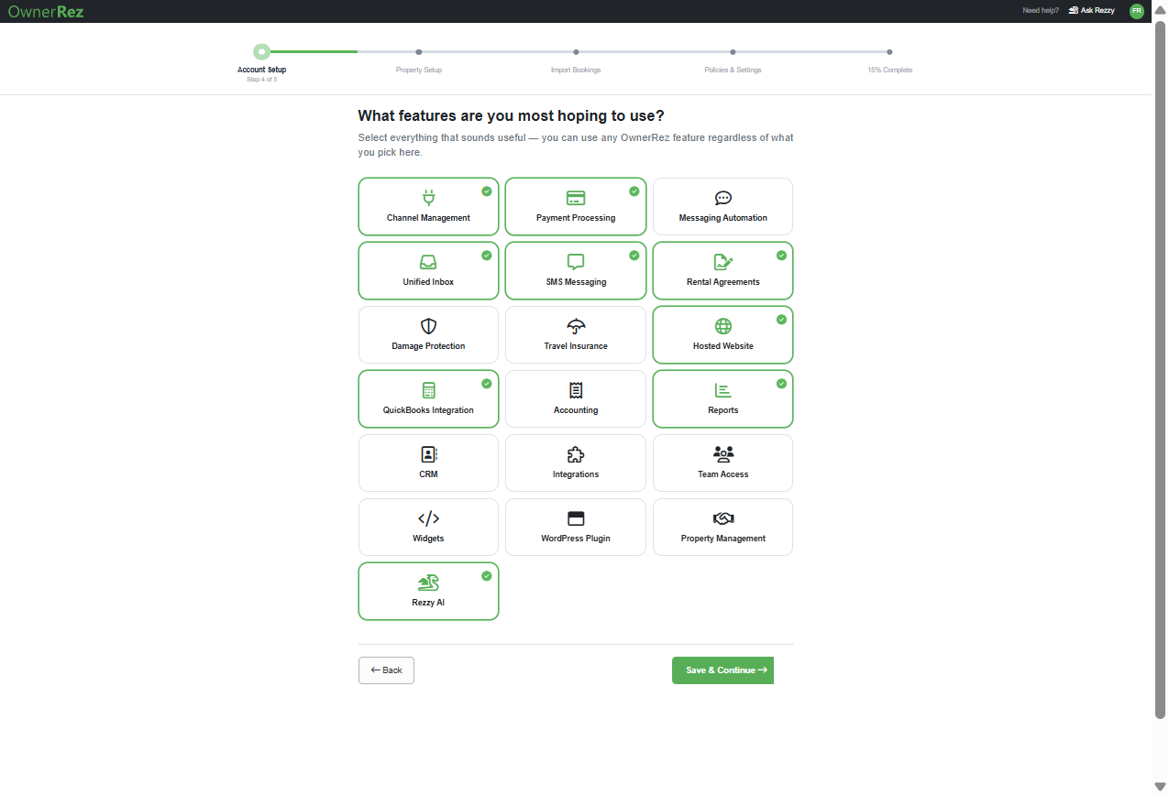Click the Channel Management plug icon
This screenshot has height=795, width=1169.
click(x=428, y=198)
